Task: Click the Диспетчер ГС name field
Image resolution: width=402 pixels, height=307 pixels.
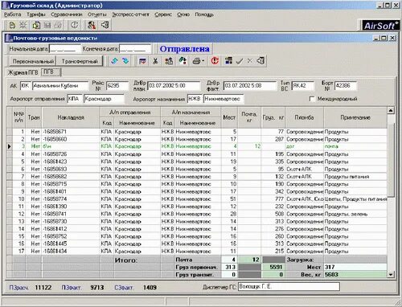Action: pyautogui.click(x=289, y=287)
